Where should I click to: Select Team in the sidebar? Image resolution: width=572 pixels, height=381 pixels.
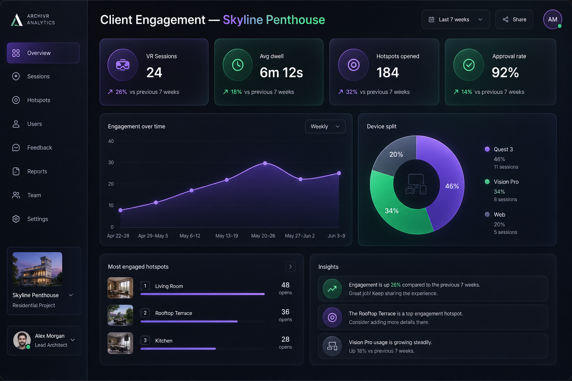tap(43, 195)
